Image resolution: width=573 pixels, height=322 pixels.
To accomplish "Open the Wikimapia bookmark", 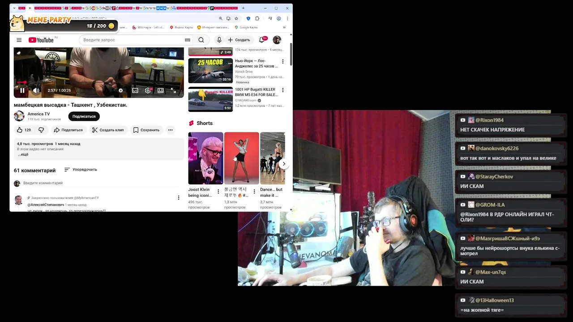I will (149, 27).
